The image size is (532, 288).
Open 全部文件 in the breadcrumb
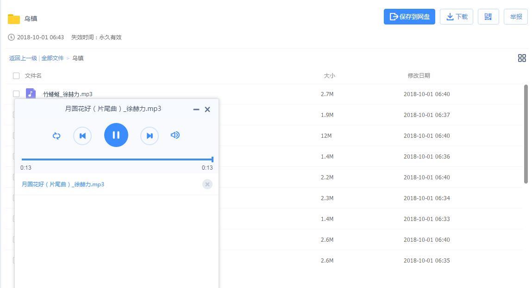tap(53, 58)
